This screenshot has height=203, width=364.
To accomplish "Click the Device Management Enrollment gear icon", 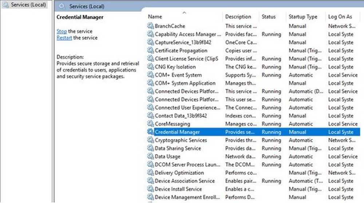I will pyautogui.click(x=150, y=197).
